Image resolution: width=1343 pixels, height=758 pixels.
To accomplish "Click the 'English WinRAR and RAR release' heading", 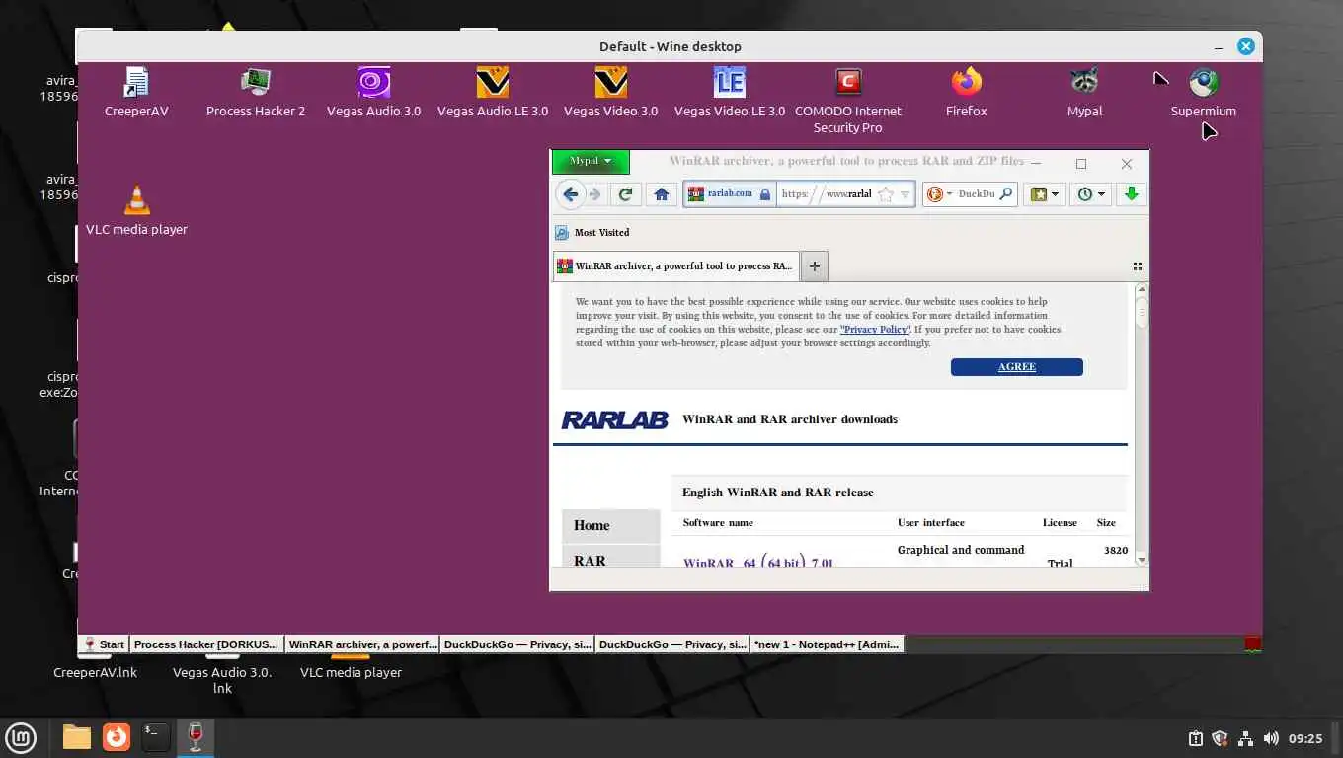I will tap(778, 493).
